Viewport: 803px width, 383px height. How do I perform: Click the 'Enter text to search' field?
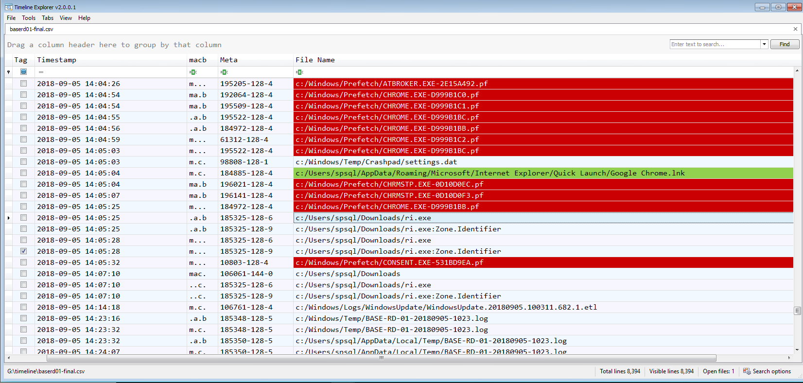715,44
